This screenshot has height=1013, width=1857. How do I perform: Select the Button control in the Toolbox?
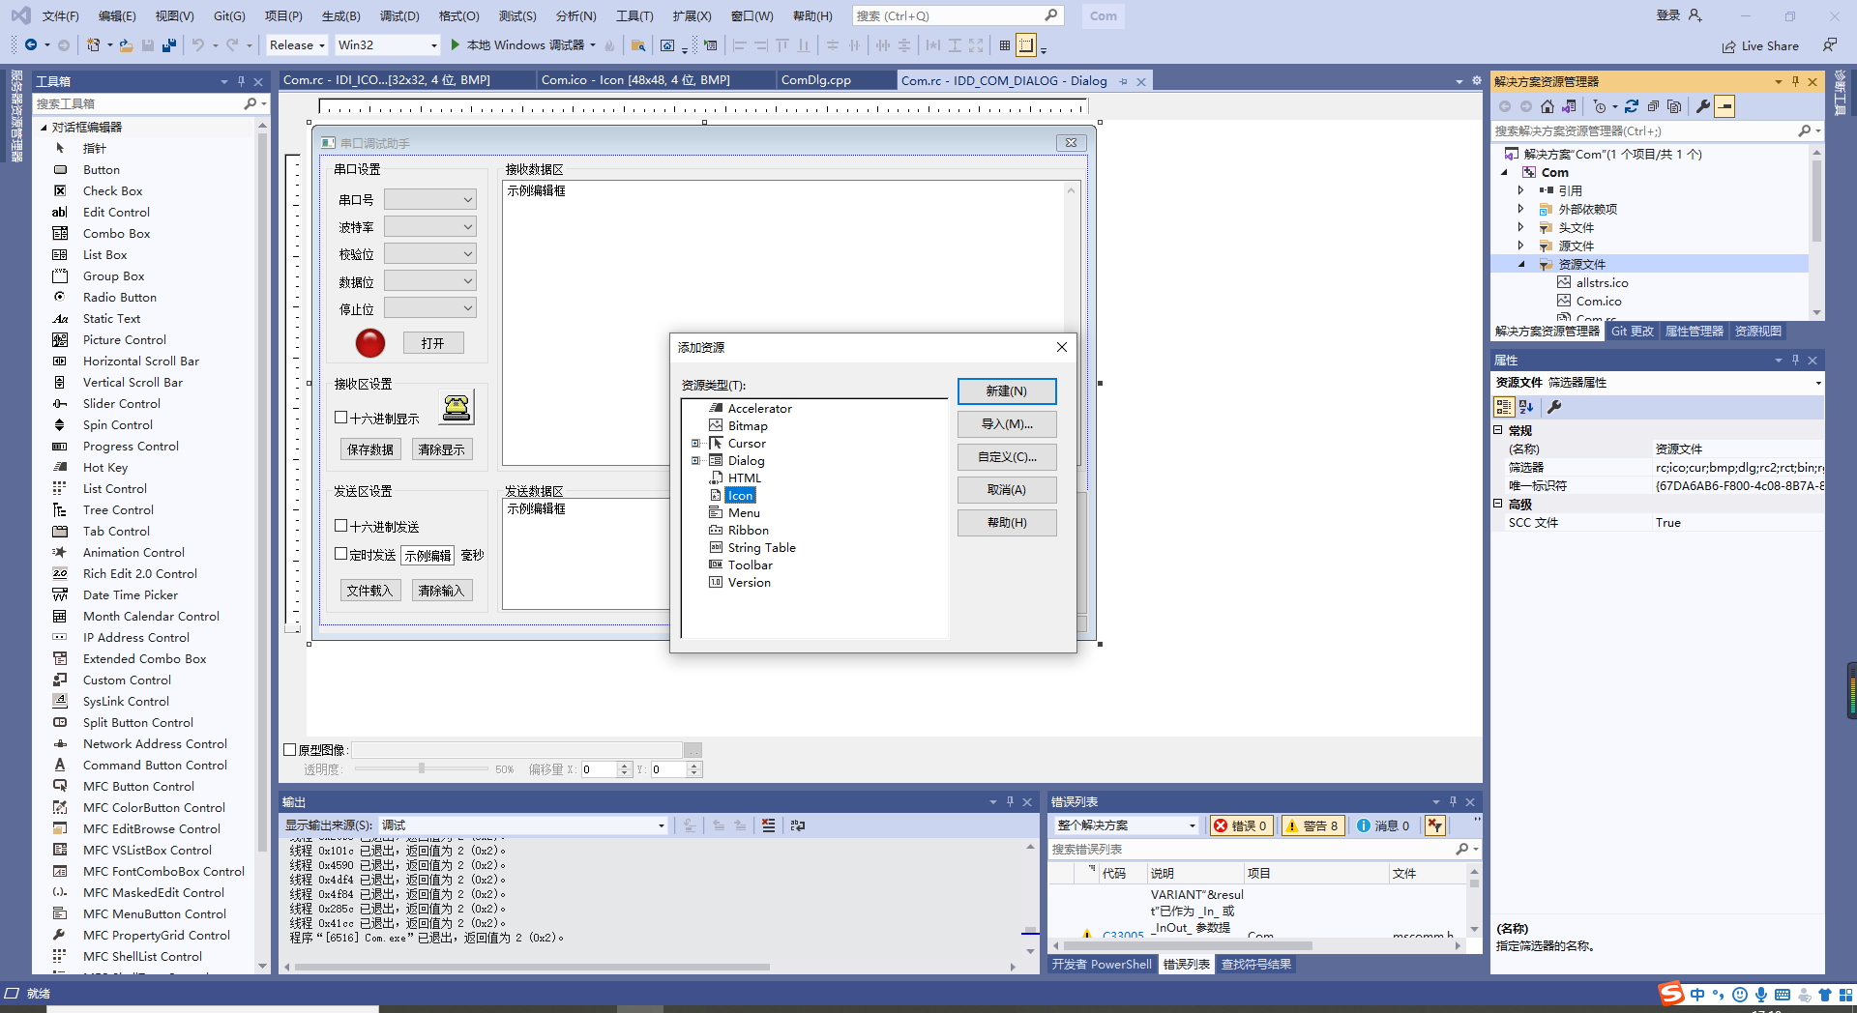point(100,169)
